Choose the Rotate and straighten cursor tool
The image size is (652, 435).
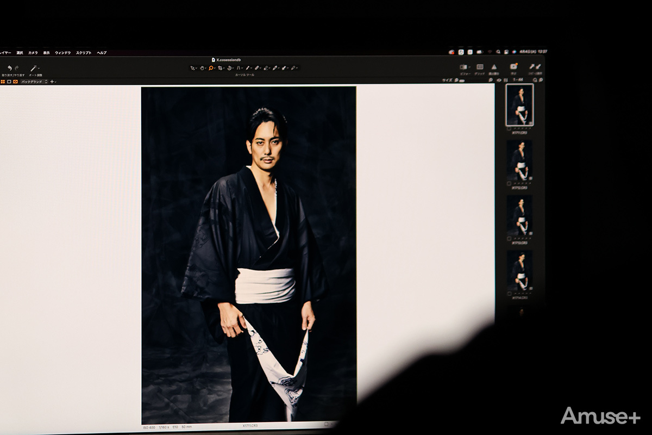coord(229,68)
